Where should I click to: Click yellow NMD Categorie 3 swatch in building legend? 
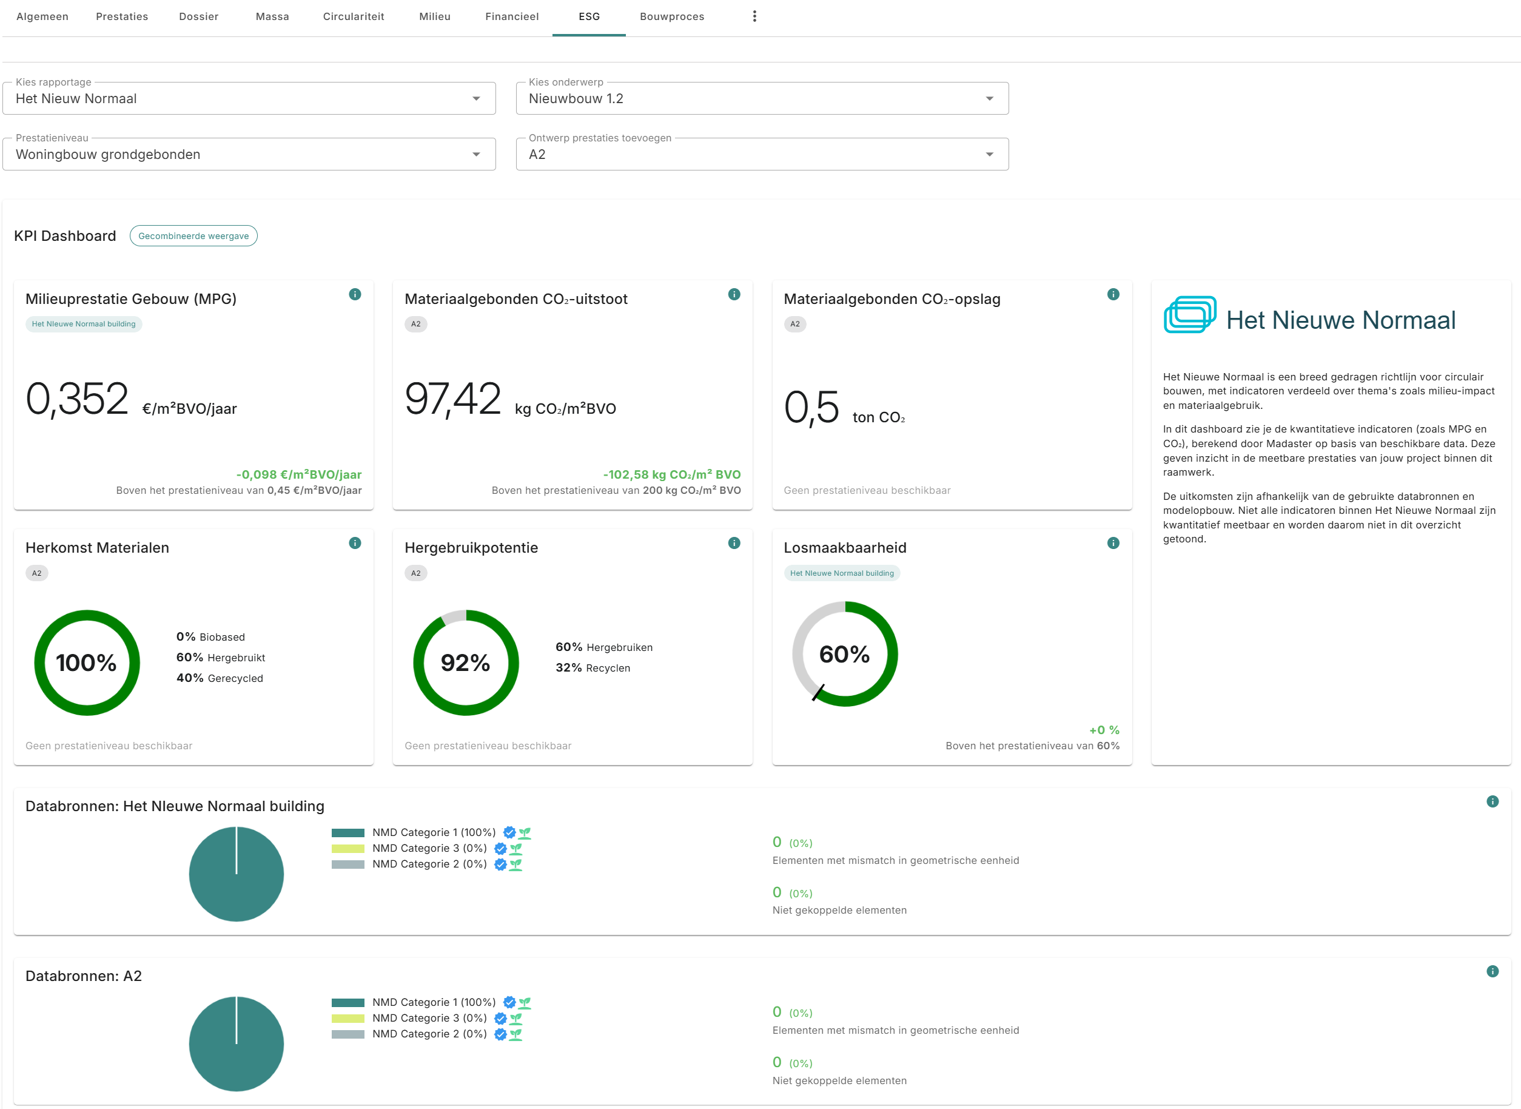348,849
